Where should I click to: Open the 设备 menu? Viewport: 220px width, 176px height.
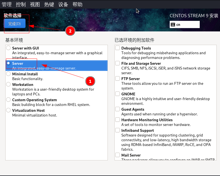click(63, 4)
